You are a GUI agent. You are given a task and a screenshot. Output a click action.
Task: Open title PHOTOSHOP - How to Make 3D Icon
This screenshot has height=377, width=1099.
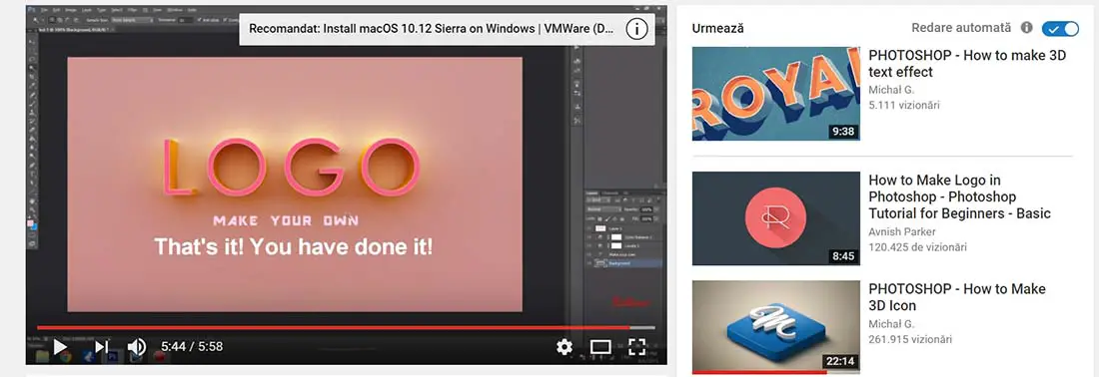pyautogui.click(x=957, y=297)
